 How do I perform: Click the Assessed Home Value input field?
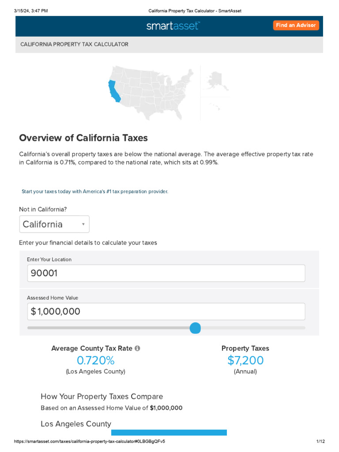click(166, 312)
